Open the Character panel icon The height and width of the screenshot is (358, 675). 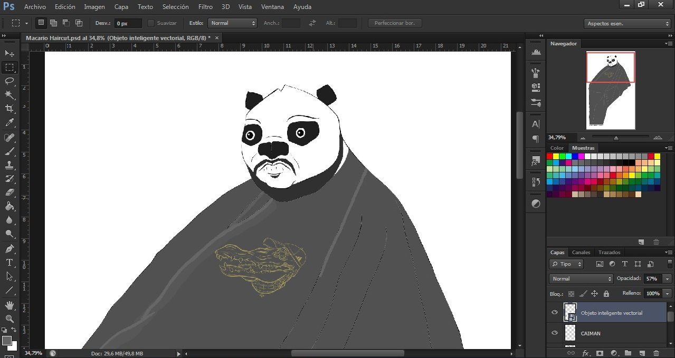536,124
